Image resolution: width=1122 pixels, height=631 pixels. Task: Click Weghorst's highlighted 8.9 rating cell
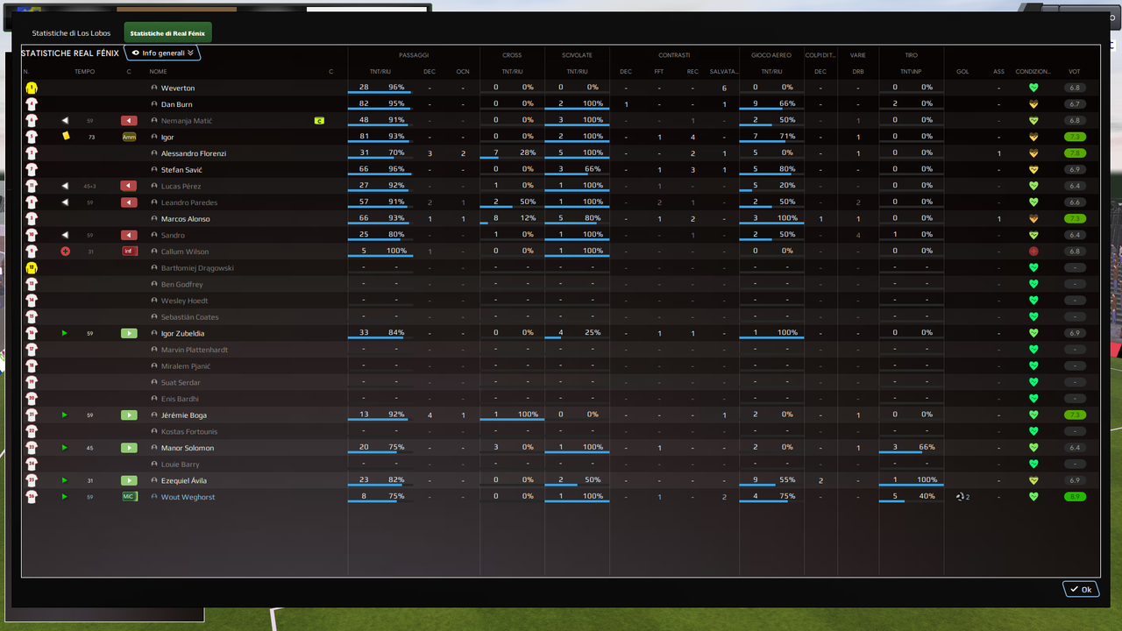[1075, 496]
